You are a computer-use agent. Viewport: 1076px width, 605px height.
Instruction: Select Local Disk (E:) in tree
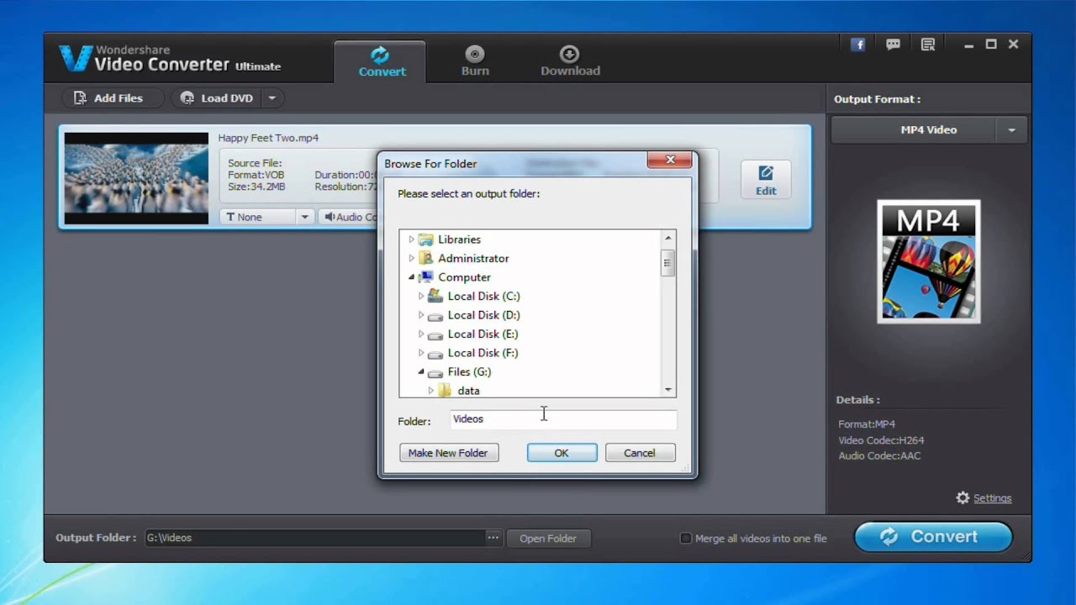pos(483,334)
